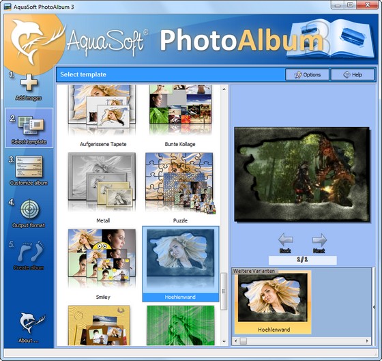Viewport: 382px width, 361px height.
Task: Click the template list scroll-down arrow
Action: pyautogui.click(x=224, y=342)
